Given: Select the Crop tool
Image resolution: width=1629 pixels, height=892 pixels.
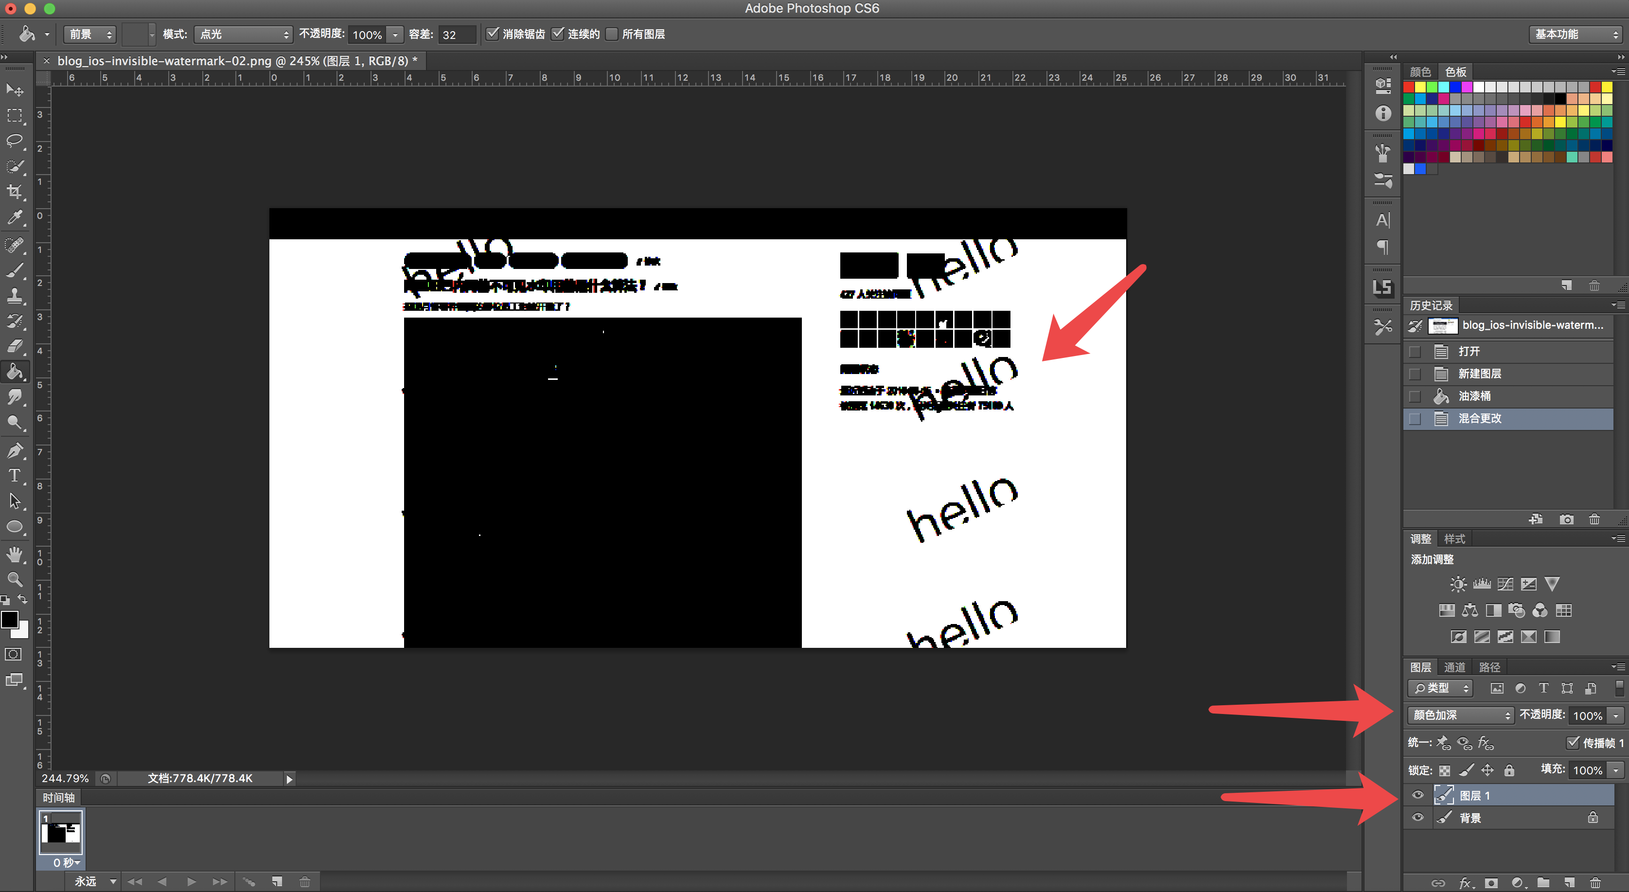Looking at the screenshot, I should point(15,192).
